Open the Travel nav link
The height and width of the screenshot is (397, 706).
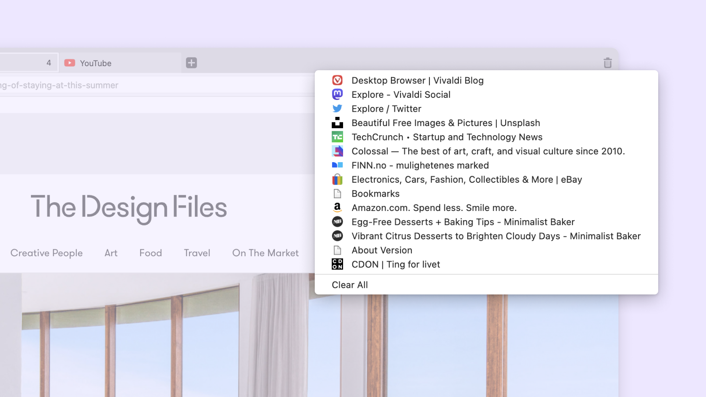[x=197, y=253]
